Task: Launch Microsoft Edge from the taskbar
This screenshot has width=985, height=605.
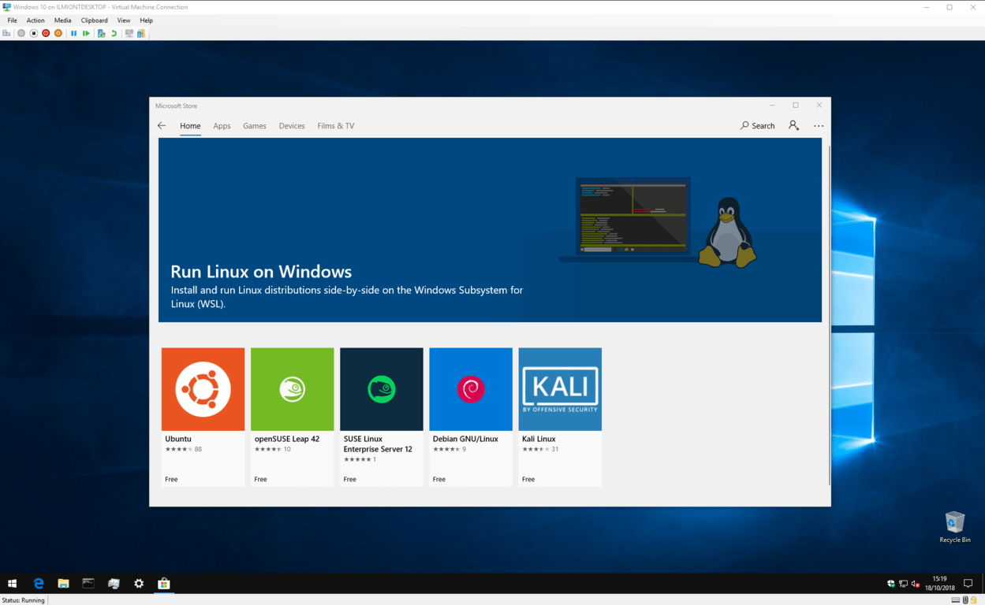Action: [x=38, y=584]
